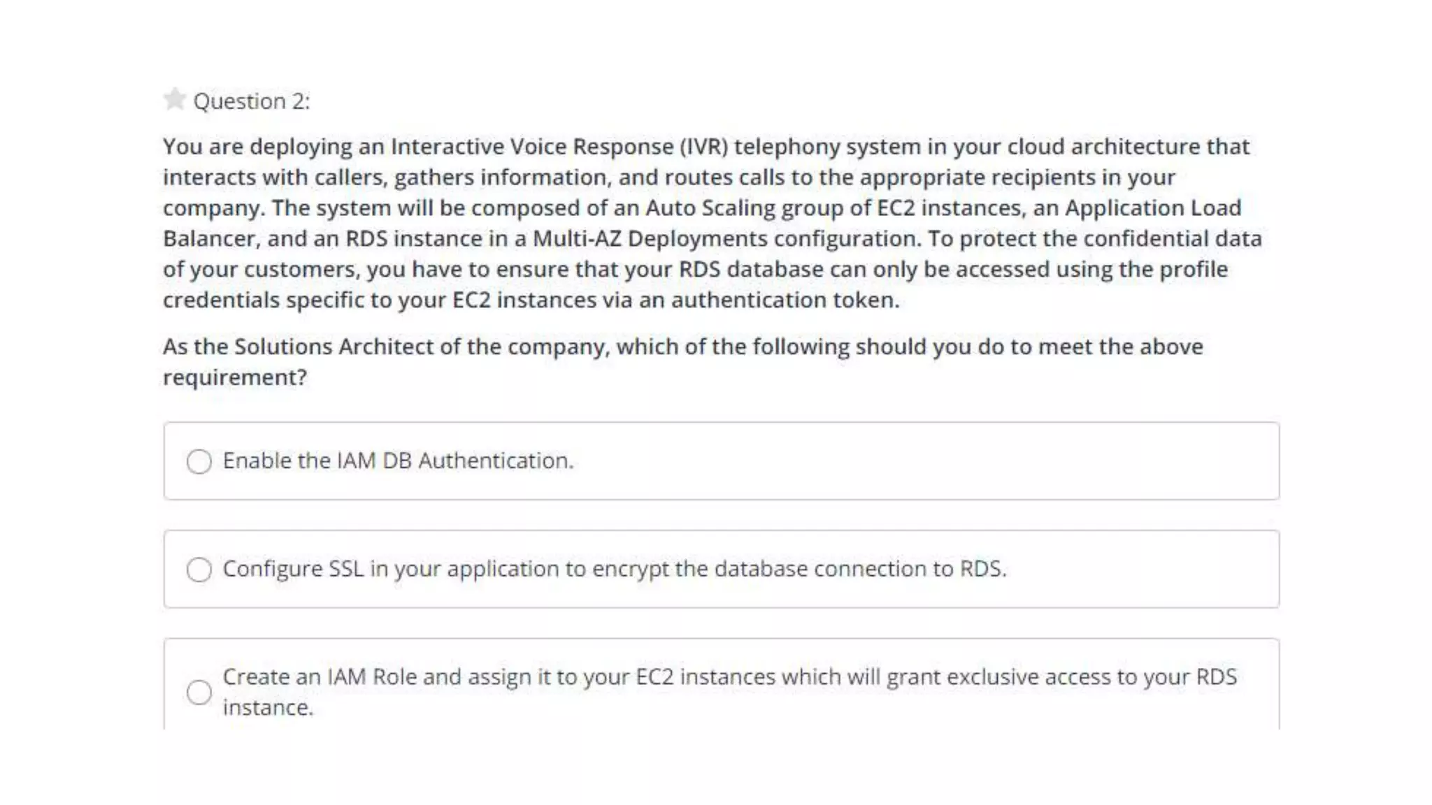
Task: Click 'Application Load' at the first paragraph's line end
Action: 1152,208
